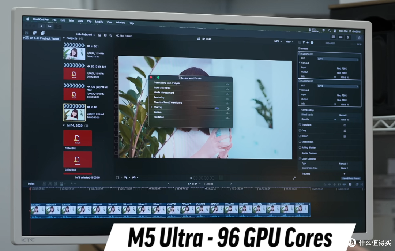
Task: Toggle browser layout grid button in toolbar
Action: (x=333, y=37)
